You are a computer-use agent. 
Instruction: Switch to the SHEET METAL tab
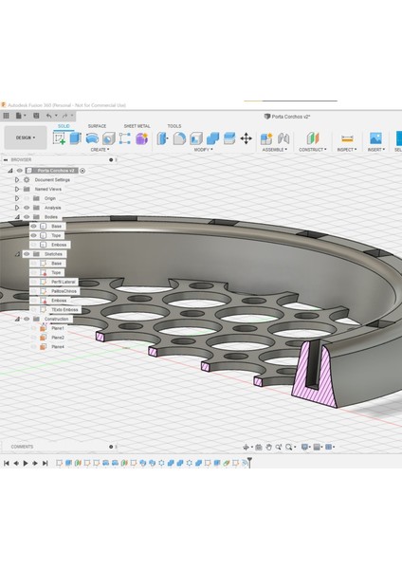point(137,126)
